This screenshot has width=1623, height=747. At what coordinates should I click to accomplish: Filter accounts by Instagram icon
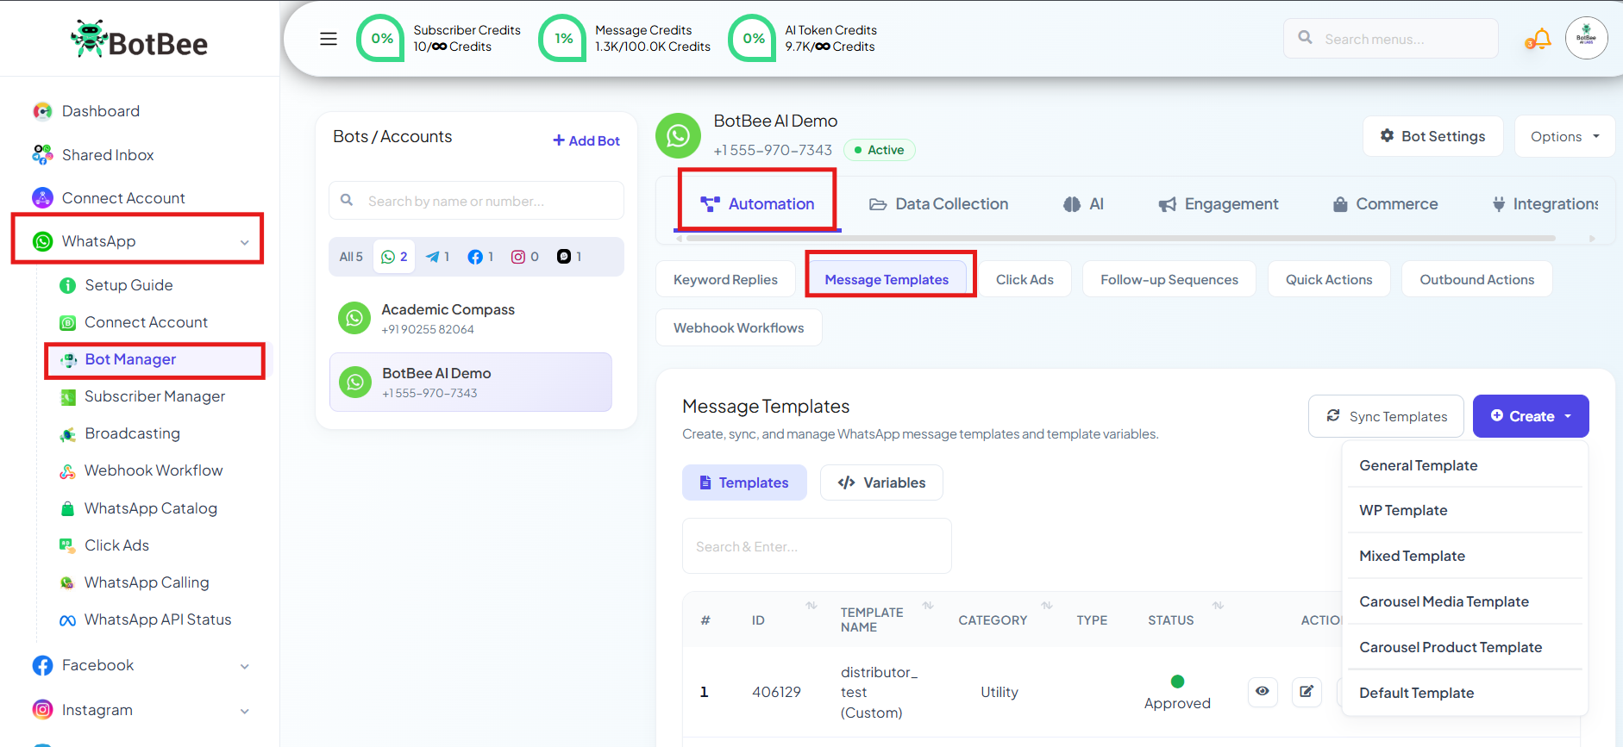pos(525,257)
